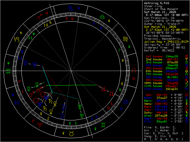The image size is (190, 142).
Task: Click the Scorpio glyph on the zodiac ring
Action: (70, 8)
